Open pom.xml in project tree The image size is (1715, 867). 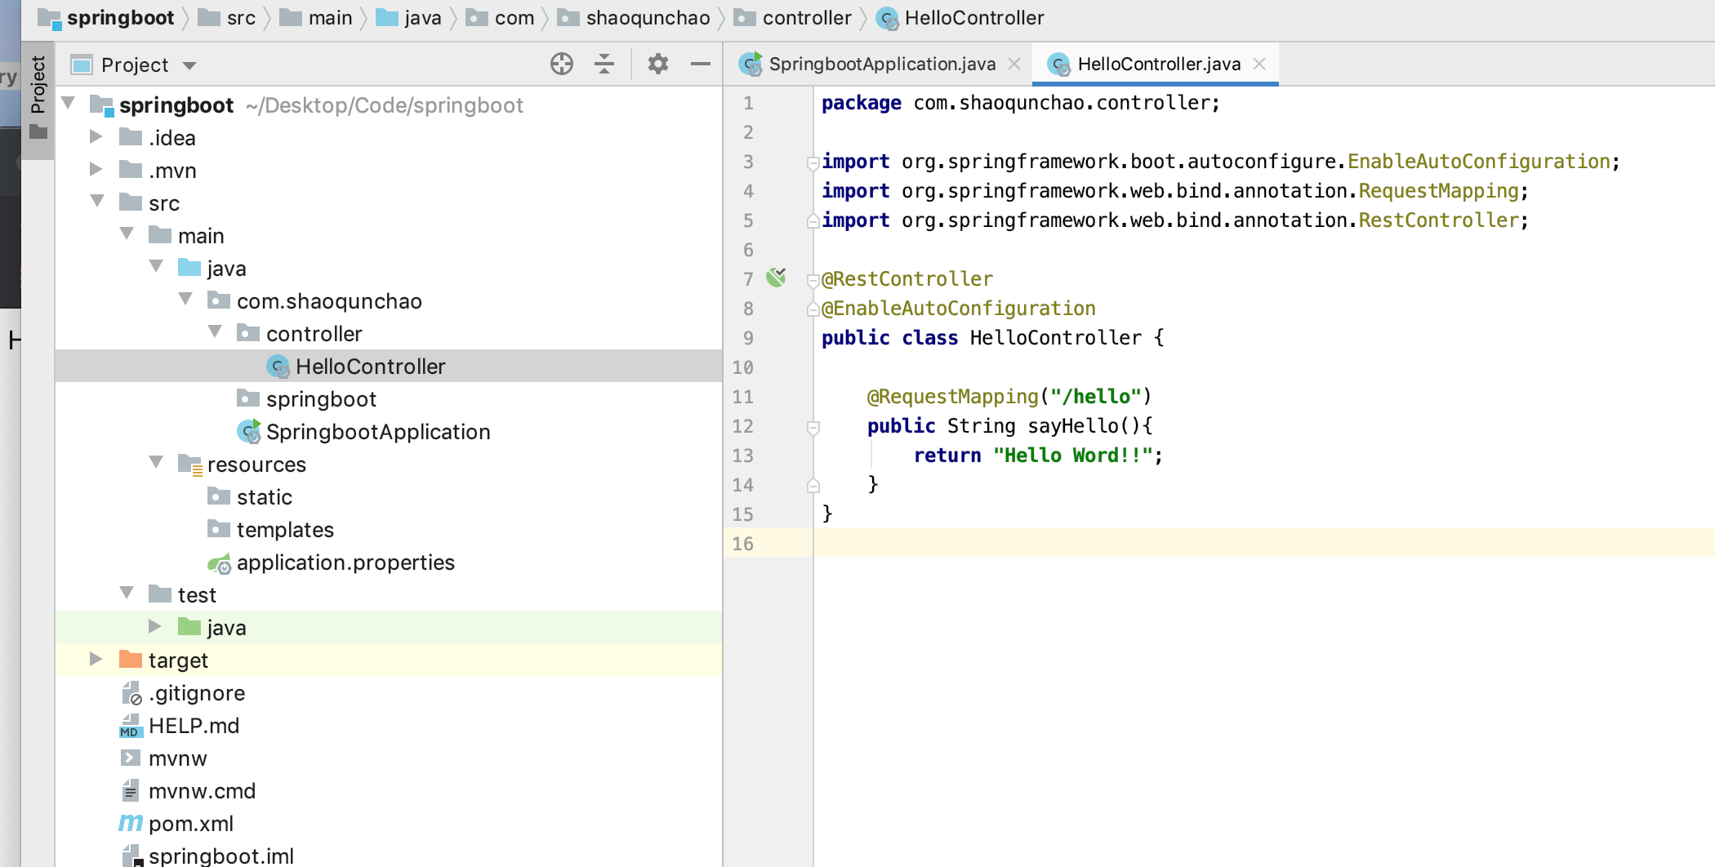pyautogui.click(x=190, y=824)
